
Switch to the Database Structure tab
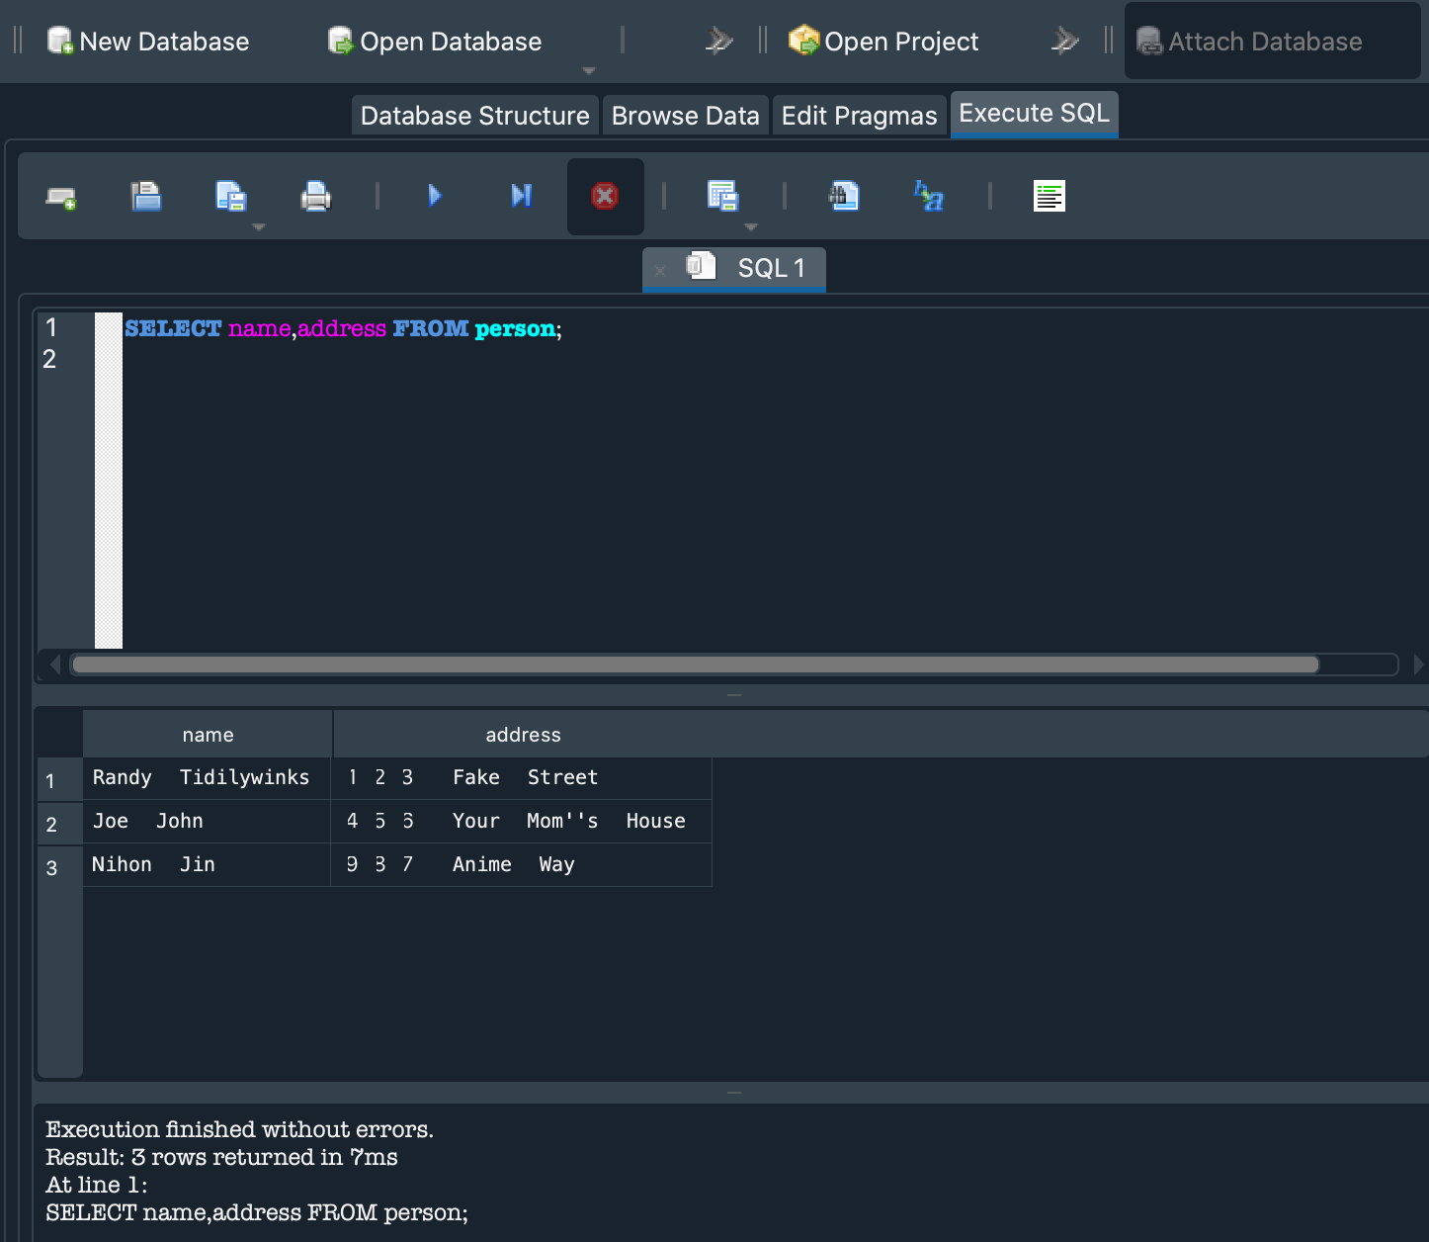pos(475,116)
